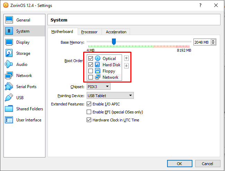This screenshot has width=225, height=171.
Task: Click the Cancel button
Action: [207, 163]
